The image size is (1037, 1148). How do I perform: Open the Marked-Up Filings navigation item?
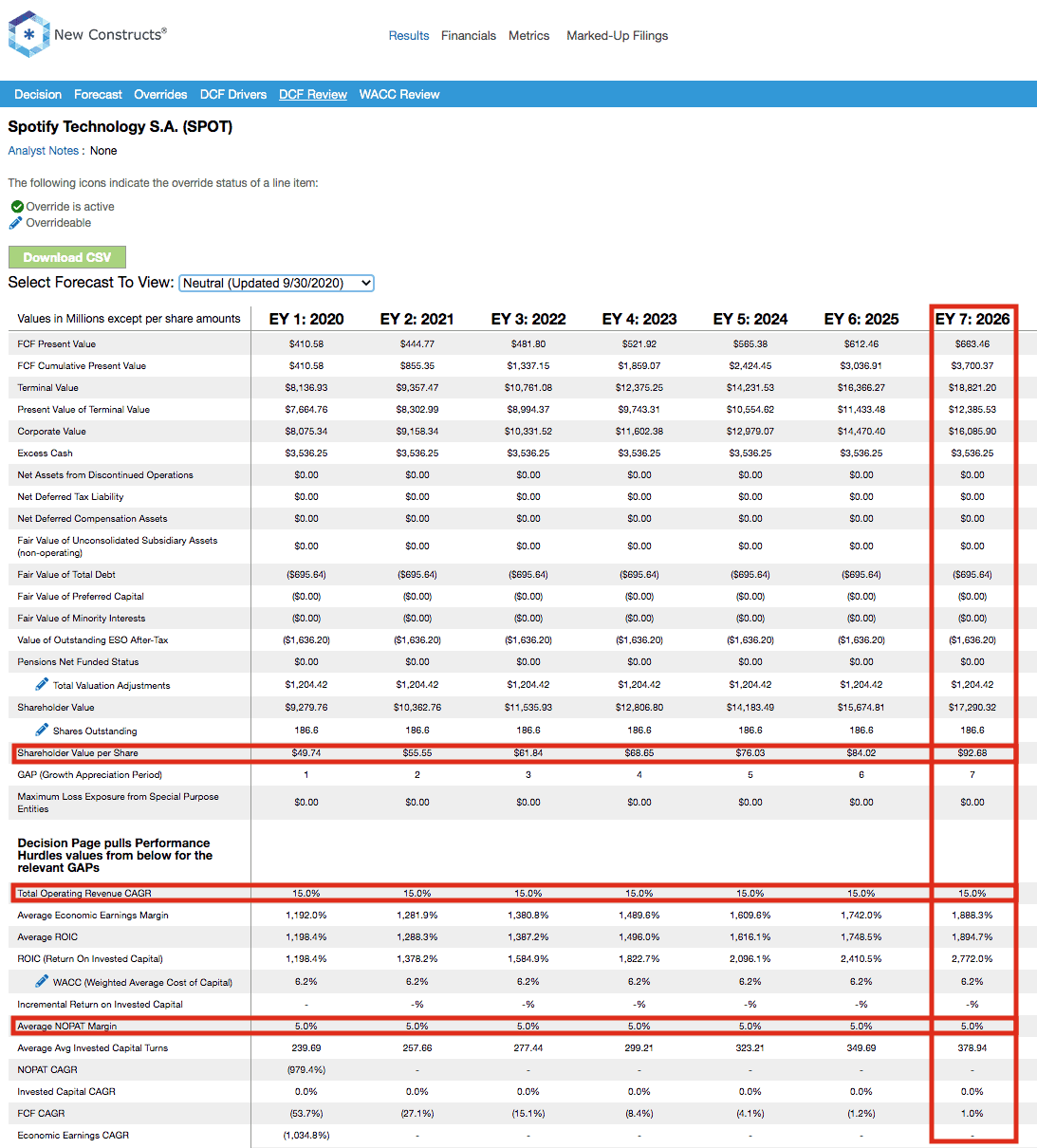(618, 36)
